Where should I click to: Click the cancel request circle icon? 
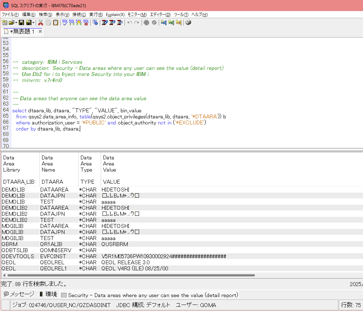(x=154, y=22)
